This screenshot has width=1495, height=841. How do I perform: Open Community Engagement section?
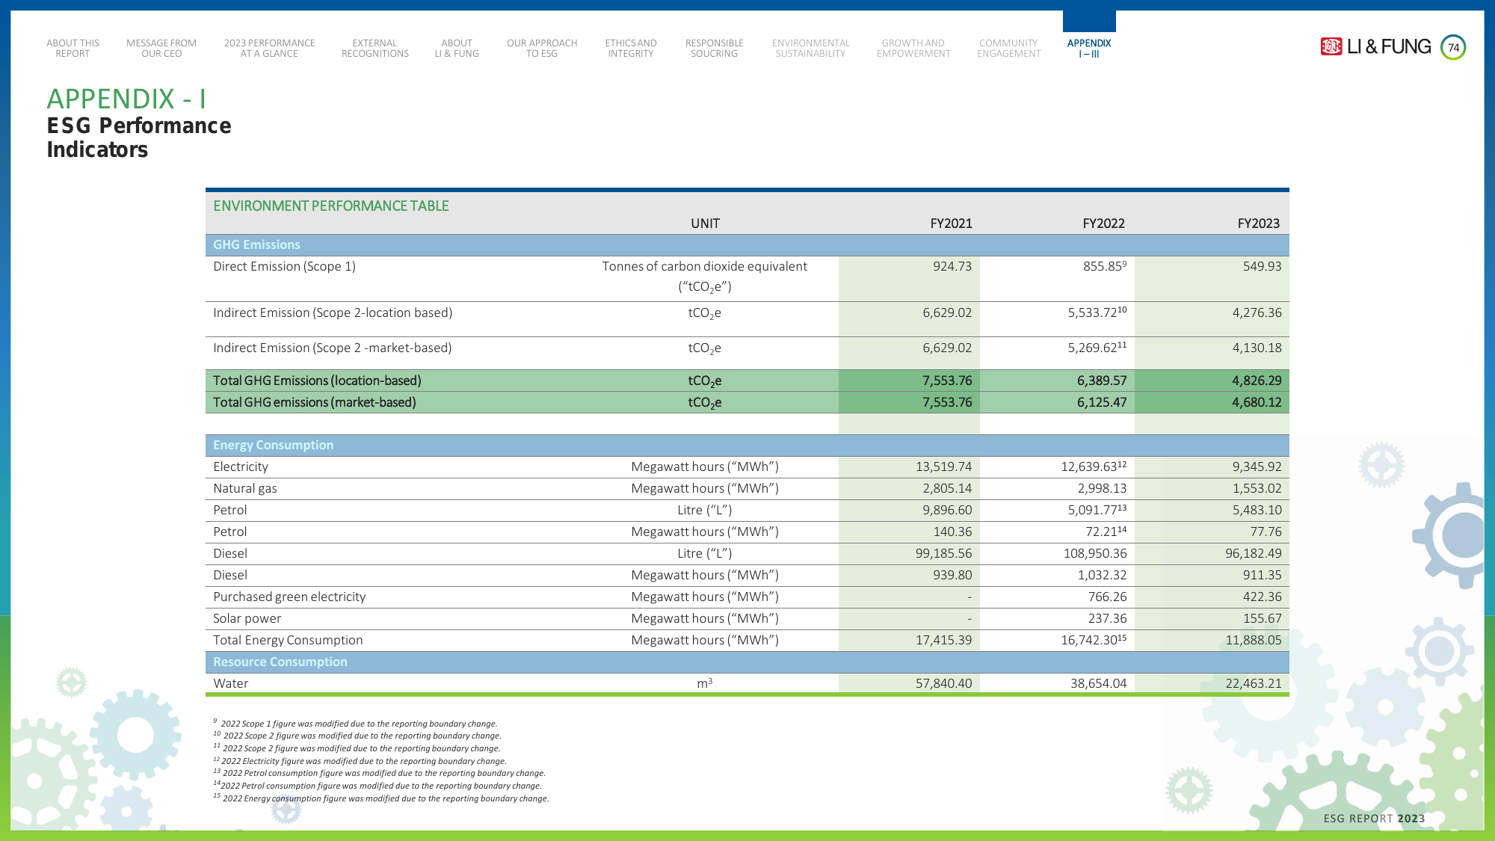point(1008,49)
